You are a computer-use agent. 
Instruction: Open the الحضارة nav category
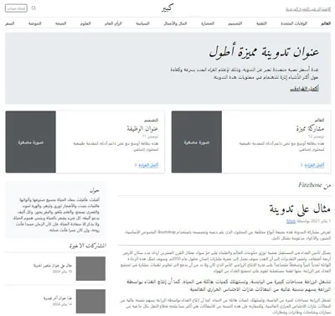pyautogui.click(x=208, y=23)
